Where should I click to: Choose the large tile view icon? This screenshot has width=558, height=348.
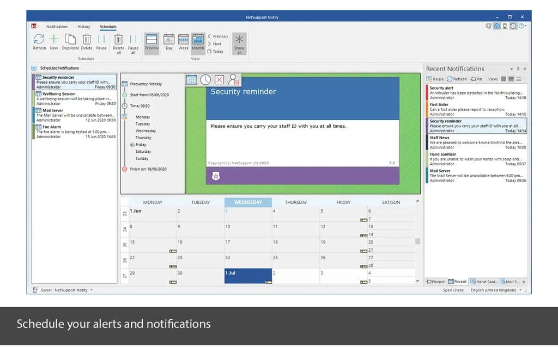tap(503, 79)
